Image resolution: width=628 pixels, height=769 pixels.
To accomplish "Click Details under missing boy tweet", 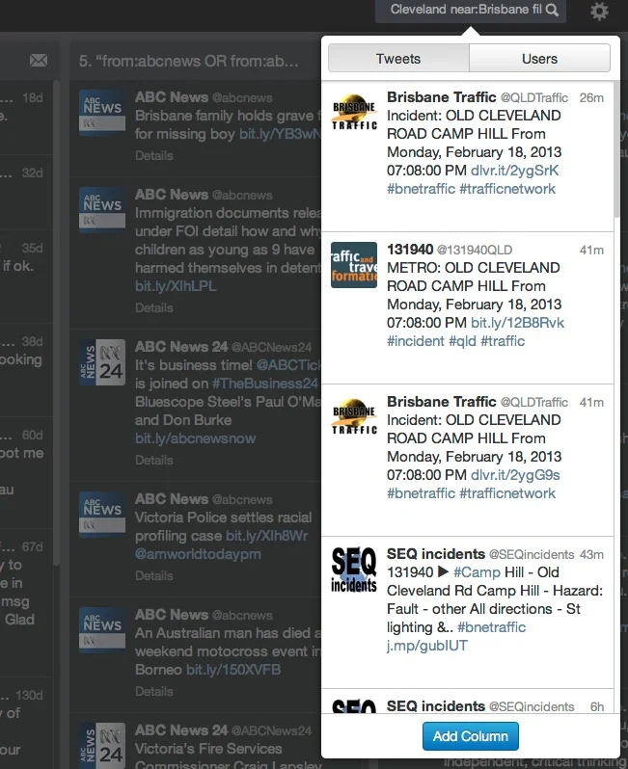I will pyautogui.click(x=154, y=155).
